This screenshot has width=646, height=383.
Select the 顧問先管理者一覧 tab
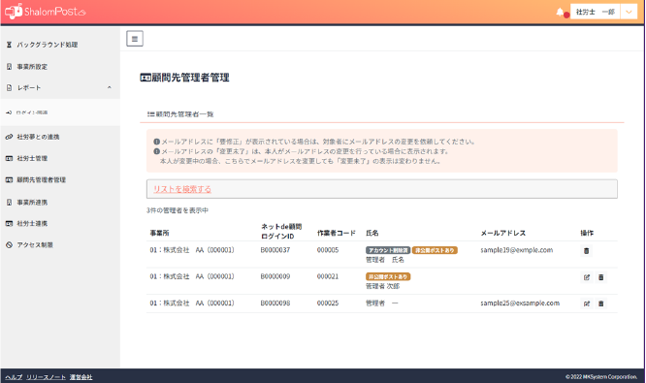180,114
